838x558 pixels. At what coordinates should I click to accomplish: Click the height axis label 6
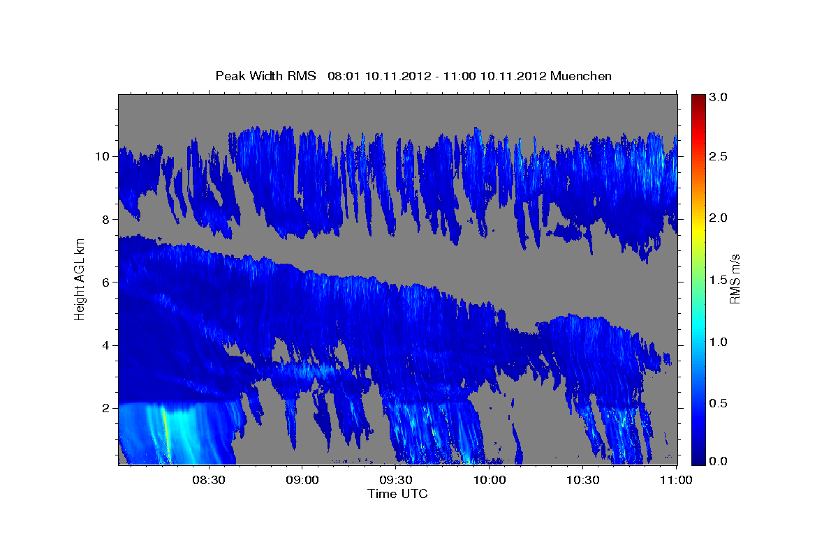pyautogui.click(x=107, y=282)
